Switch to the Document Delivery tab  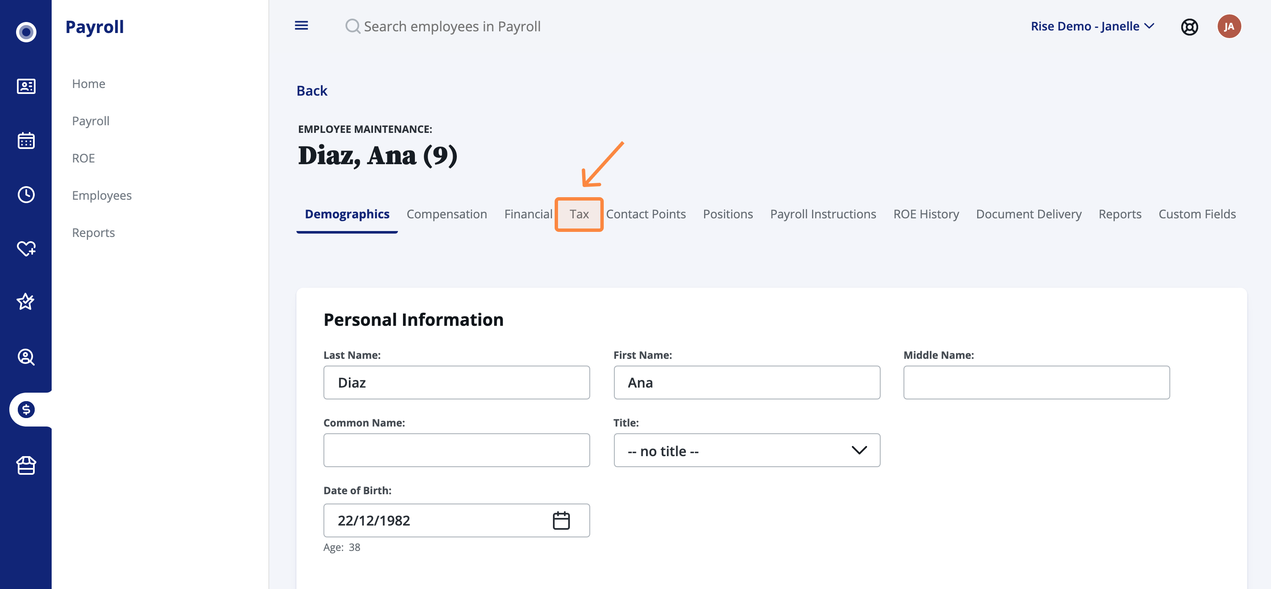click(1028, 214)
